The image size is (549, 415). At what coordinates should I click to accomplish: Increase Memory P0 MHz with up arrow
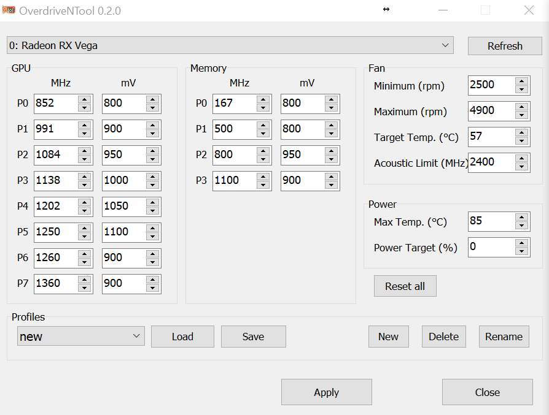click(263, 100)
